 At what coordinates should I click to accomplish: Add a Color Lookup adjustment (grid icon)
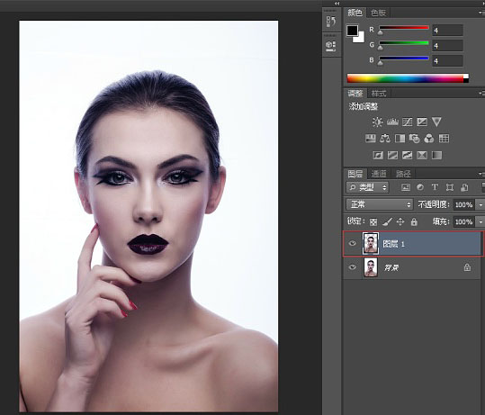(444, 139)
